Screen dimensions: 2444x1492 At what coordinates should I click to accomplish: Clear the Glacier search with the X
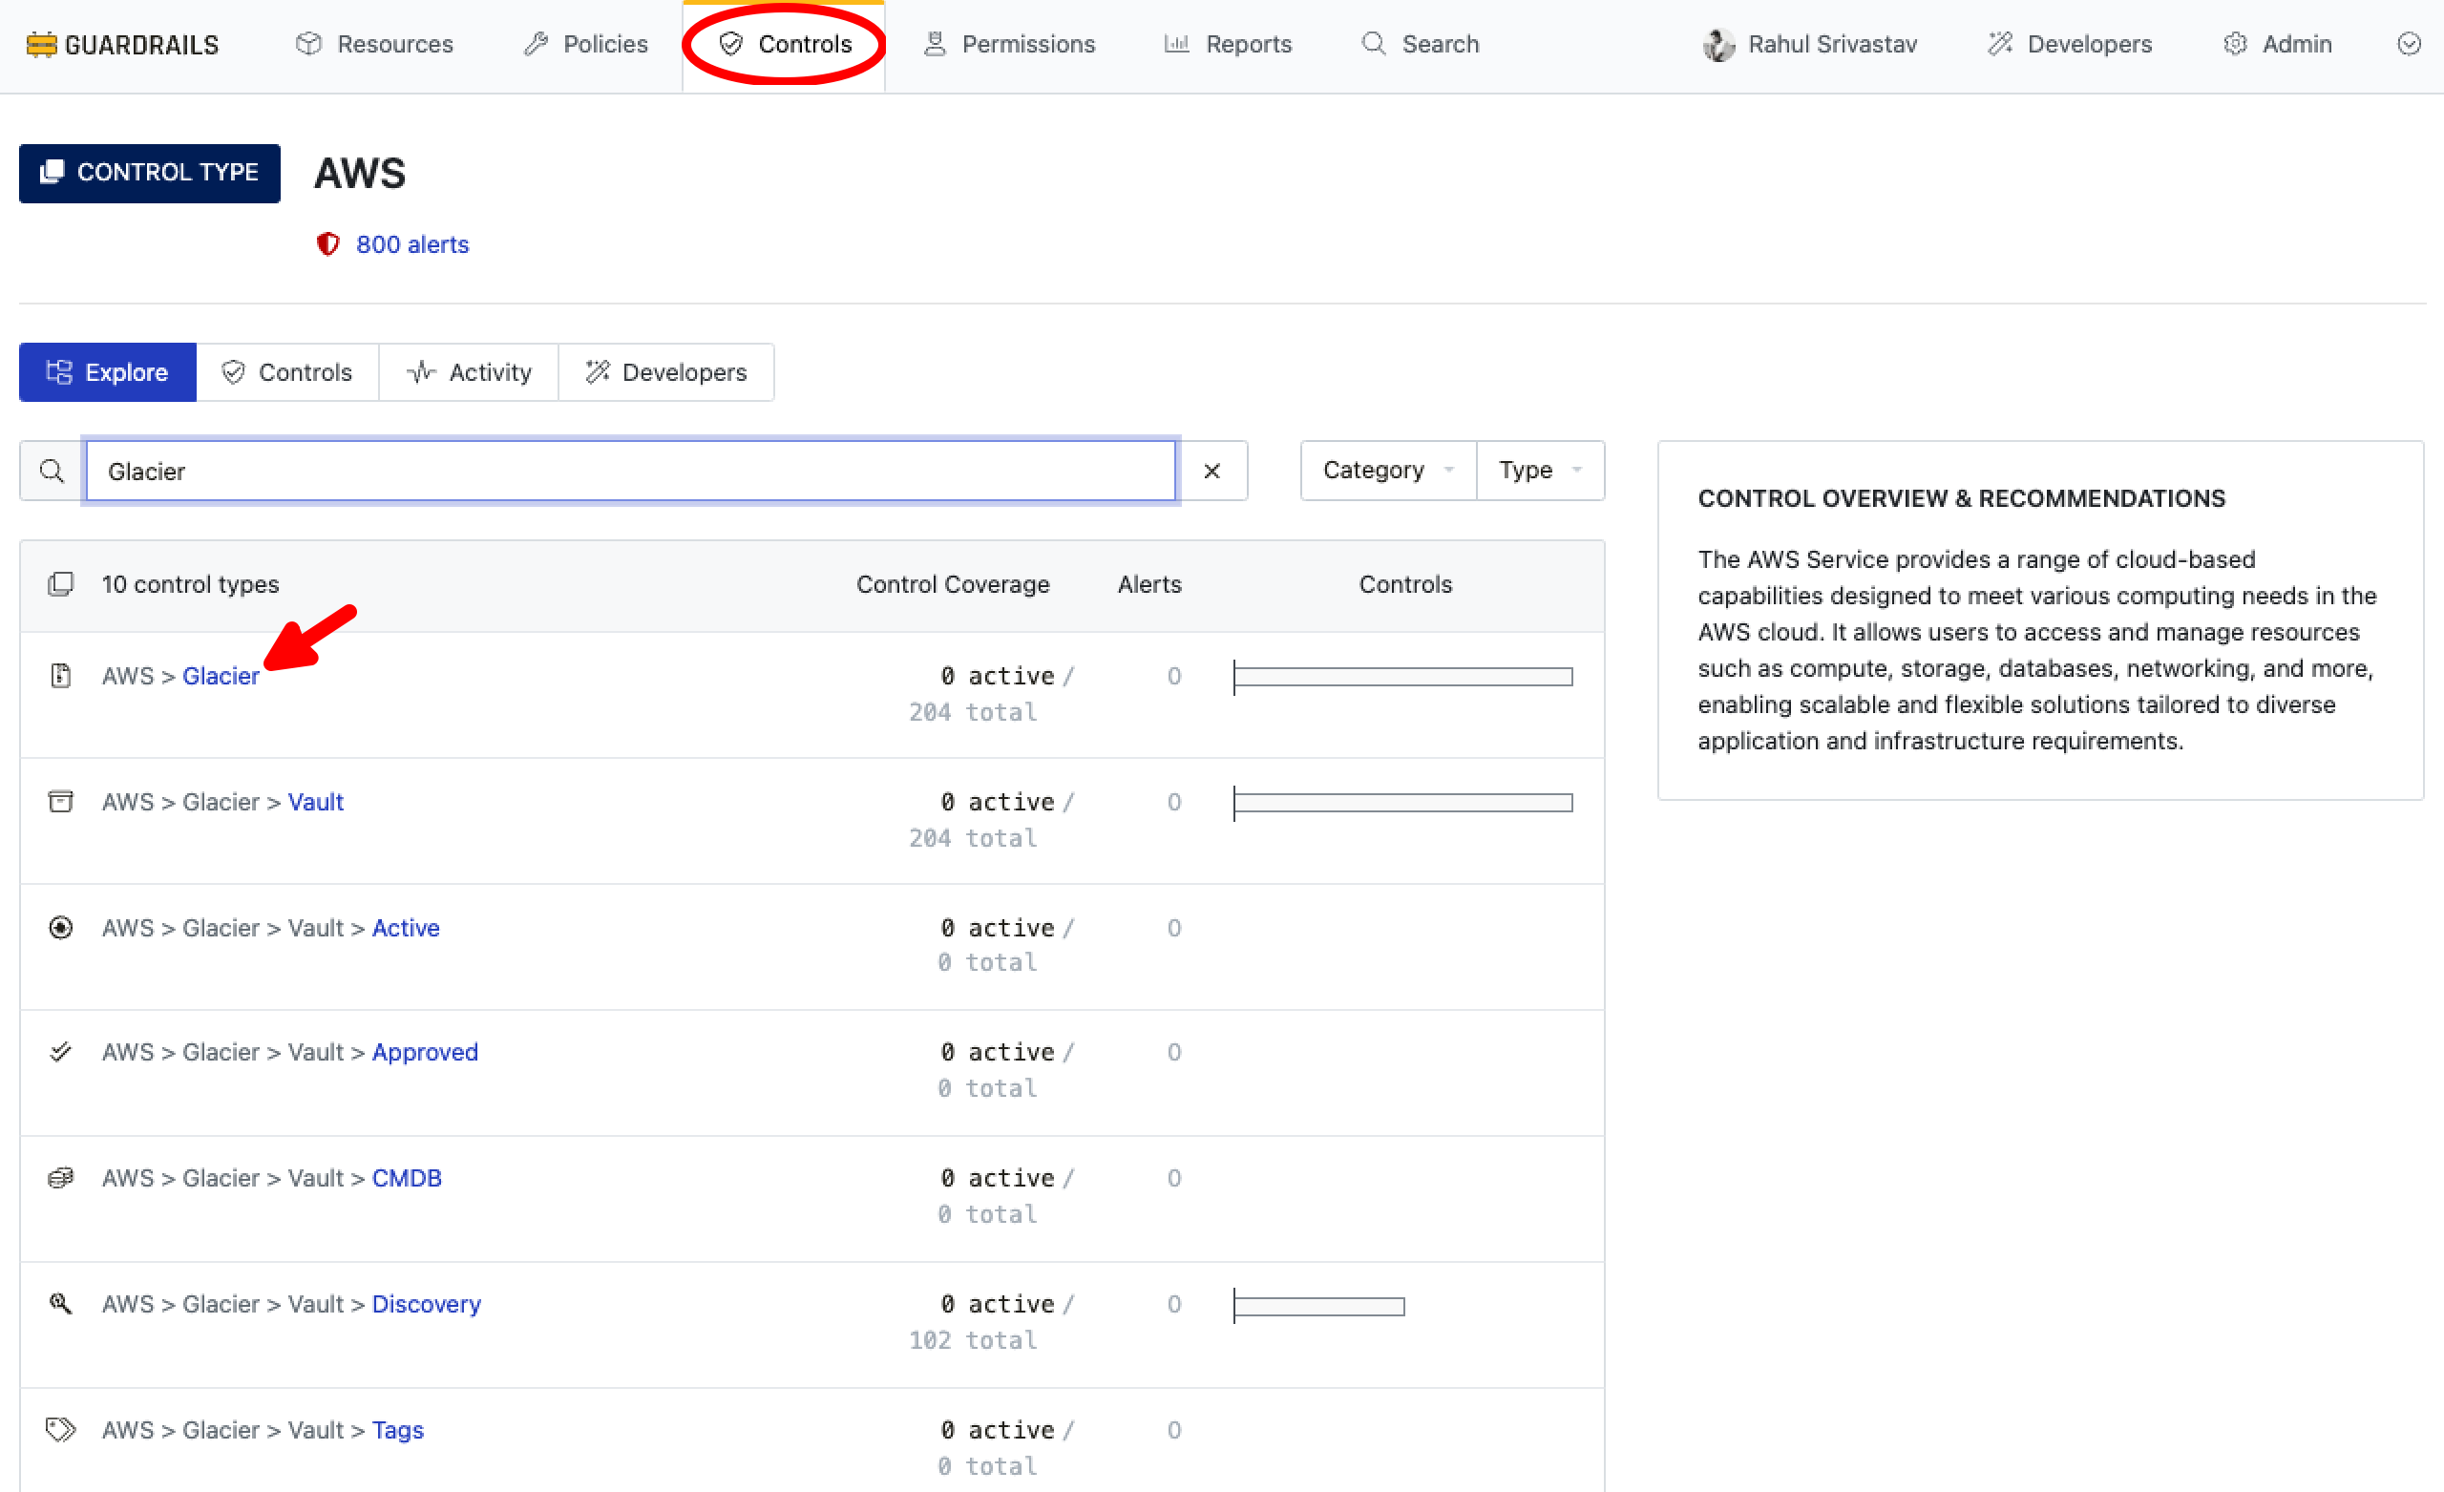pyautogui.click(x=1211, y=472)
